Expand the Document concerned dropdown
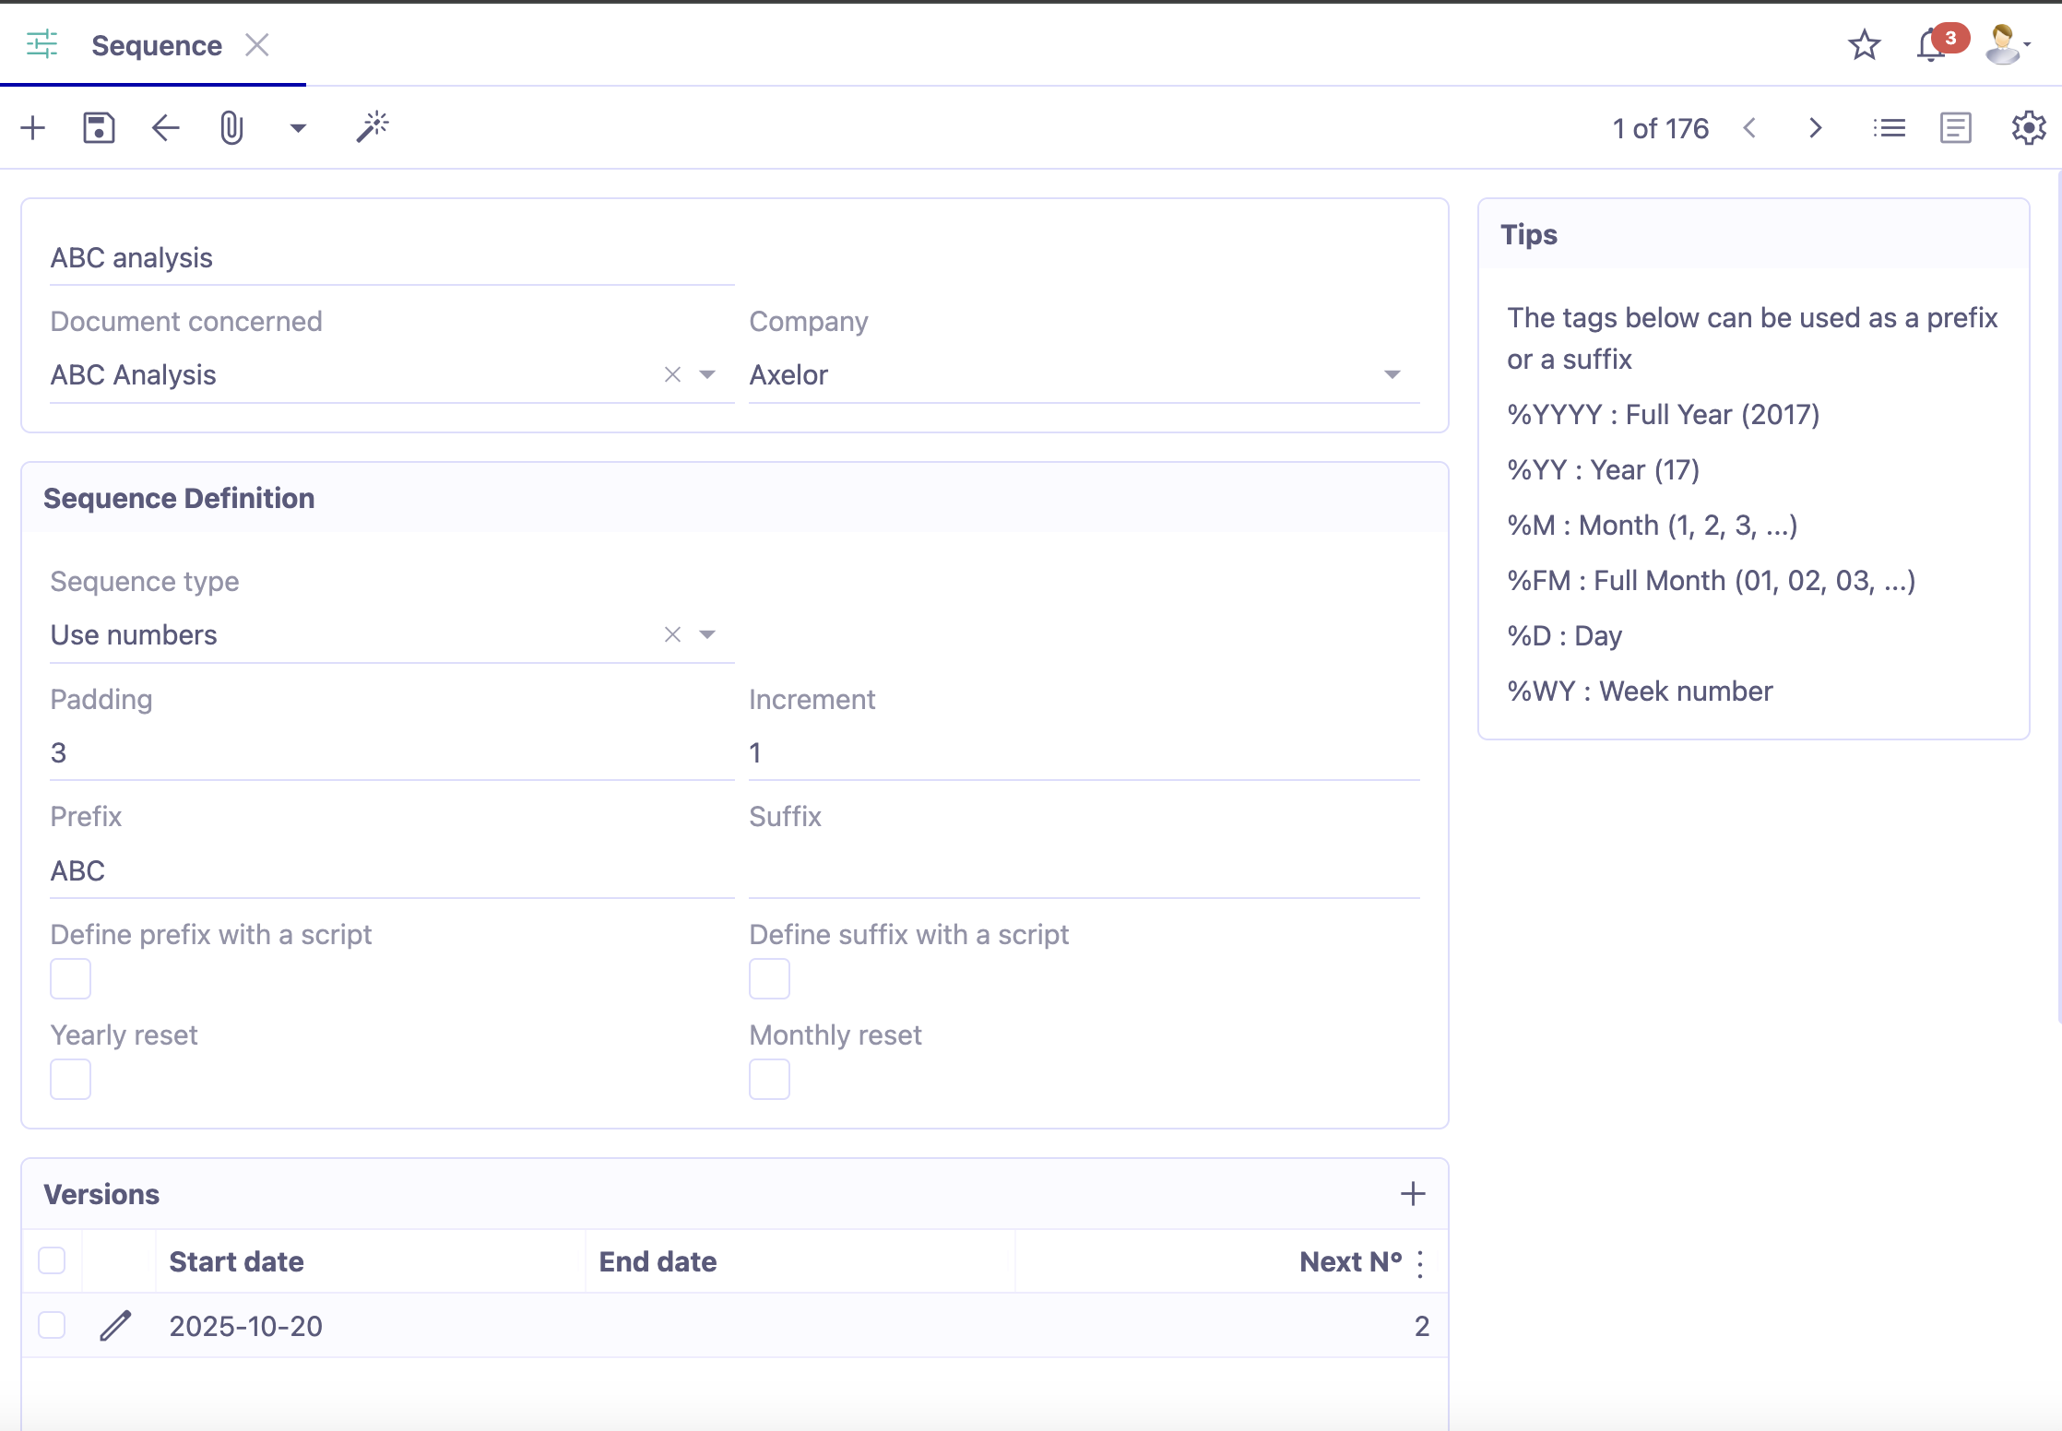The image size is (2062, 1431). [707, 374]
